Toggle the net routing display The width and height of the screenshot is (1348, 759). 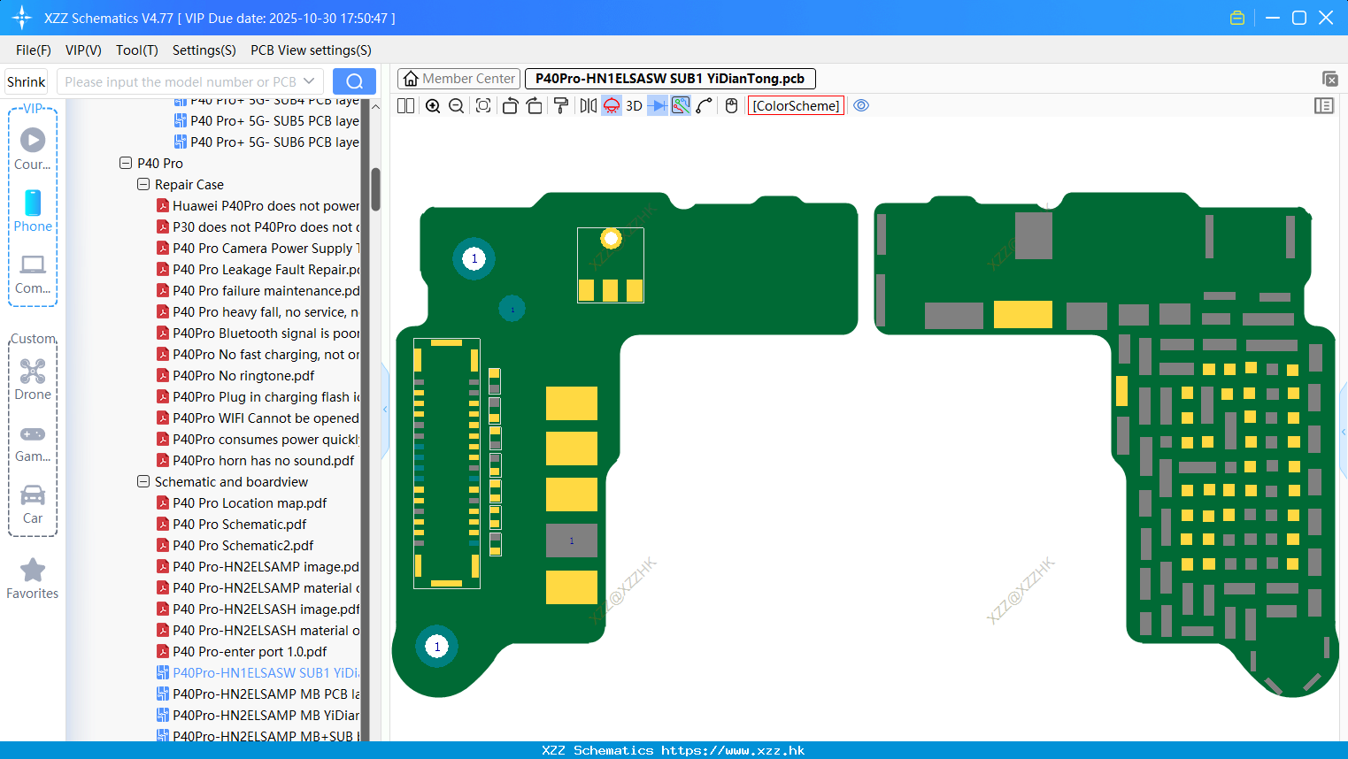click(681, 106)
